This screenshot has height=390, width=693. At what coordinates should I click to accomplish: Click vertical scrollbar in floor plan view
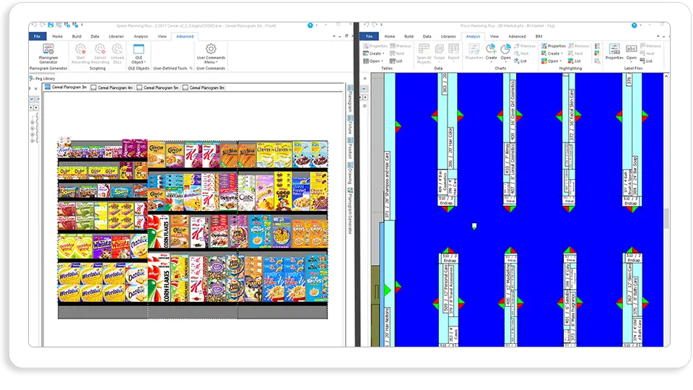point(666,219)
